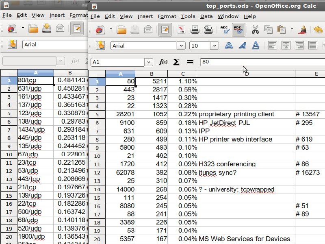Click the Print File Directly icon
Screen dimensions: 325x244
coord(195,30)
